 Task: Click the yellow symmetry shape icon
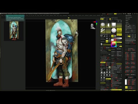(x=119, y=31)
